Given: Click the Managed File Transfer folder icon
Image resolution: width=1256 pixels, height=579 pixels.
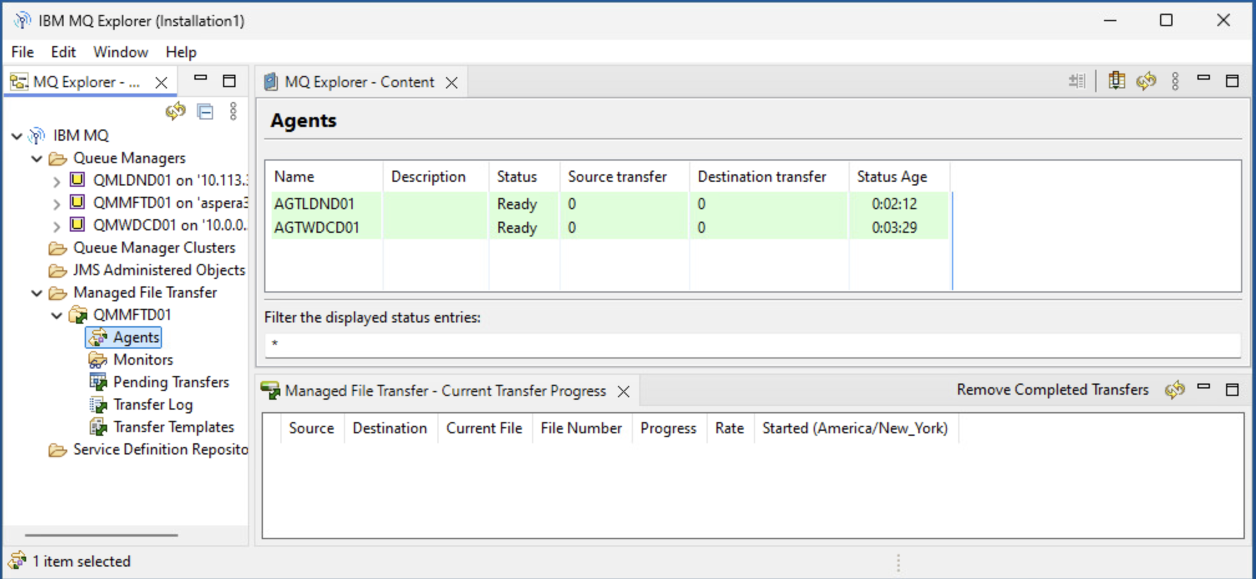Looking at the screenshot, I should coord(58,293).
